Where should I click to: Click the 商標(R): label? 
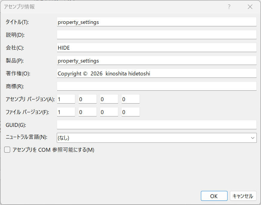[x=15, y=86]
